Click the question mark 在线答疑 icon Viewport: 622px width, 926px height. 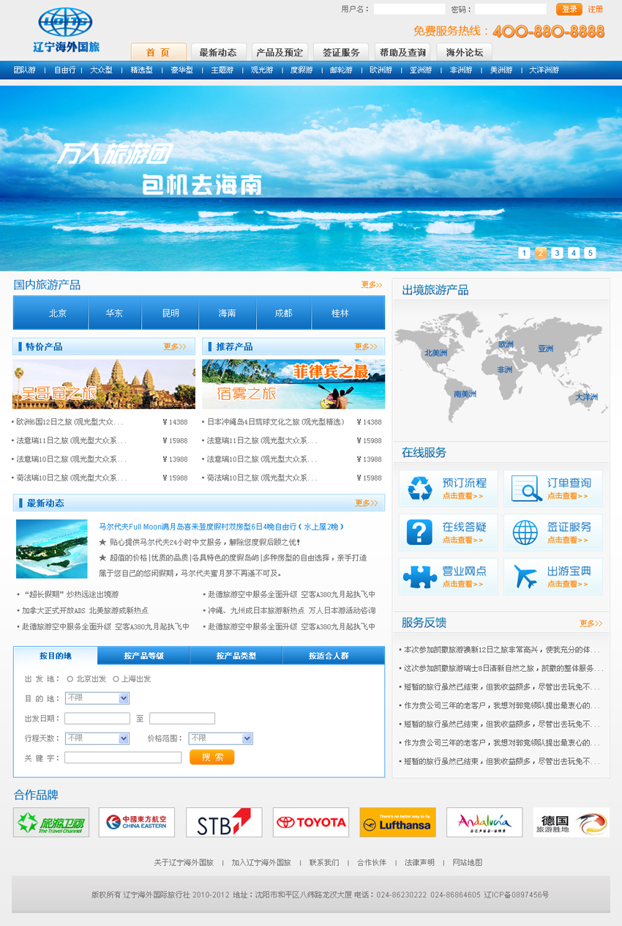point(420,533)
